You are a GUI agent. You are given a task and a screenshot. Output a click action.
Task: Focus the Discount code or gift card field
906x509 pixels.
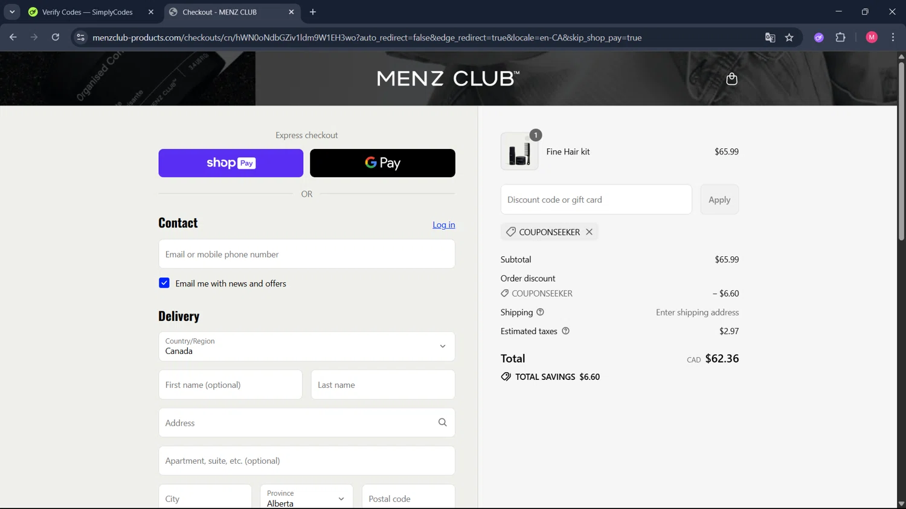pos(596,200)
